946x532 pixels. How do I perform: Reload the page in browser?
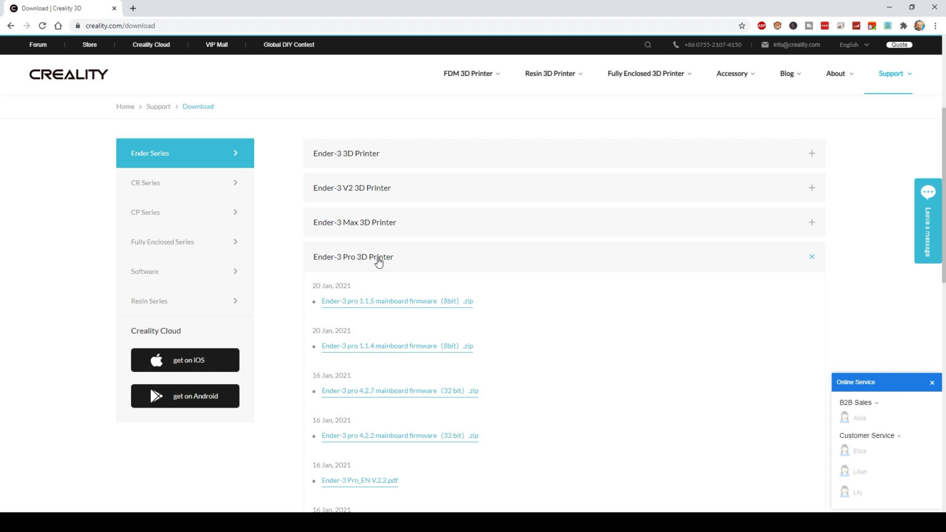[x=42, y=26]
